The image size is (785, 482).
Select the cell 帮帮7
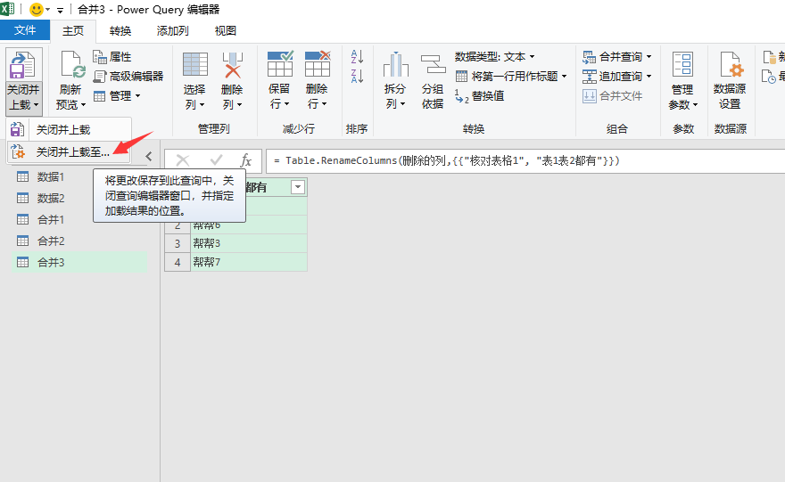249,262
